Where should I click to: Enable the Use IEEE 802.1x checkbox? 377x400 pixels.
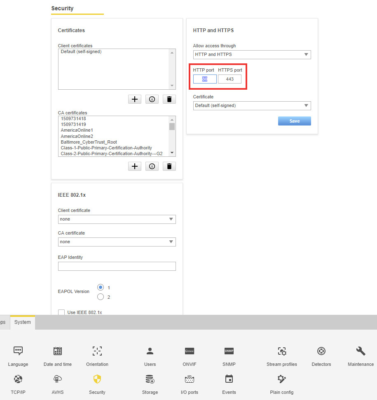point(61,312)
